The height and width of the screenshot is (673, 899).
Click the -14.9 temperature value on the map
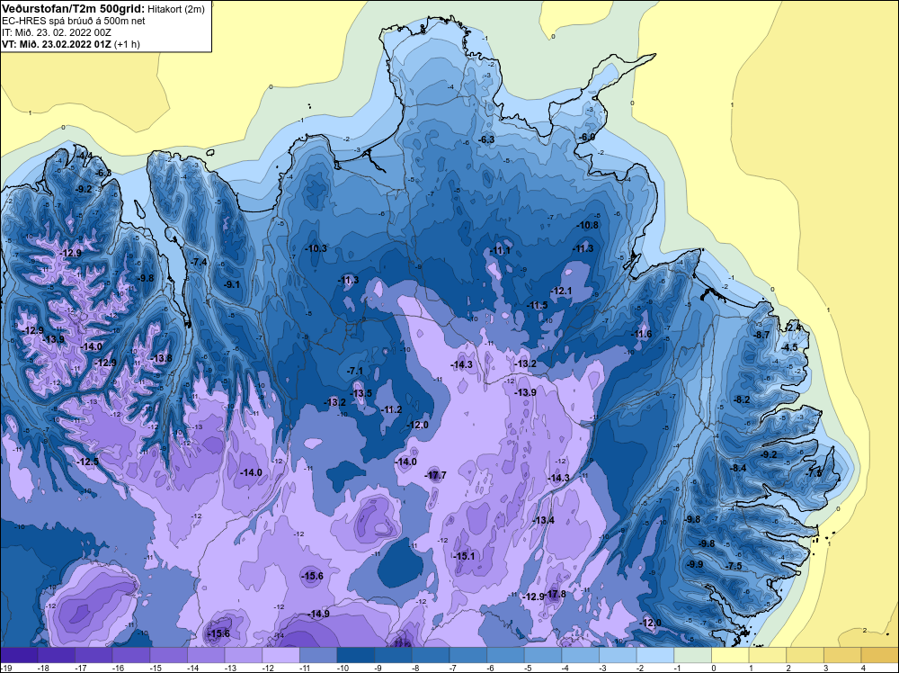(x=319, y=614)
